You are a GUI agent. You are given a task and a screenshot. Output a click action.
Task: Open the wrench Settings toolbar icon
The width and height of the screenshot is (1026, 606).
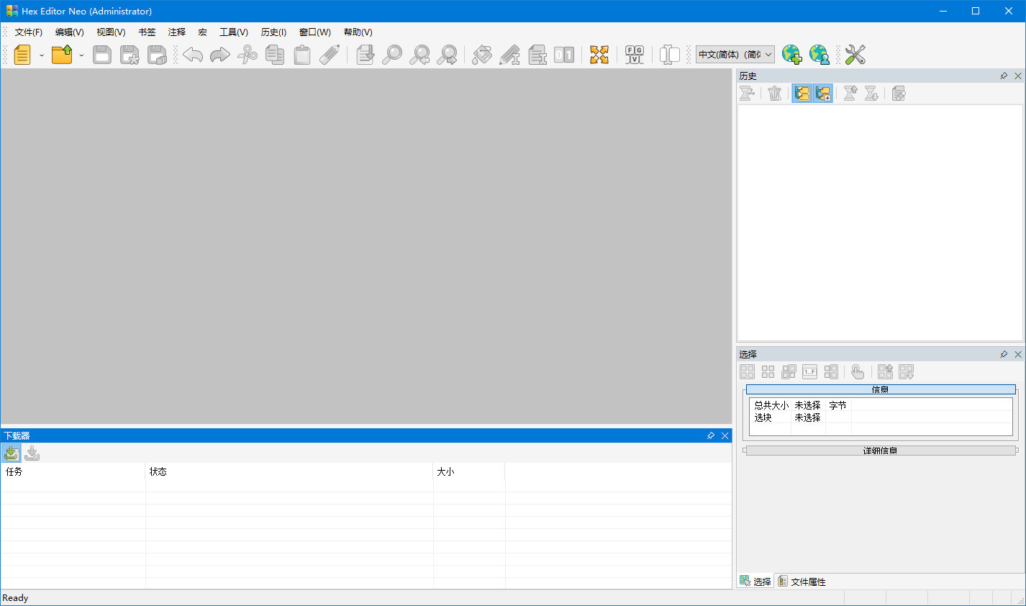[855, 54]
